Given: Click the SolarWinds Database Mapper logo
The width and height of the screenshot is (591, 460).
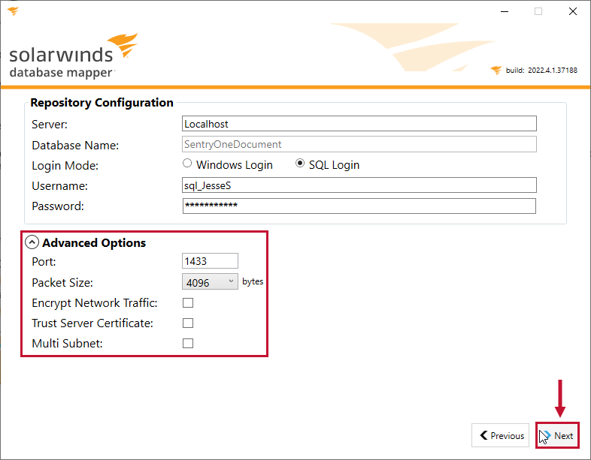Looking at the screenshot, I should pyautogui.click(x=74, y=56).
